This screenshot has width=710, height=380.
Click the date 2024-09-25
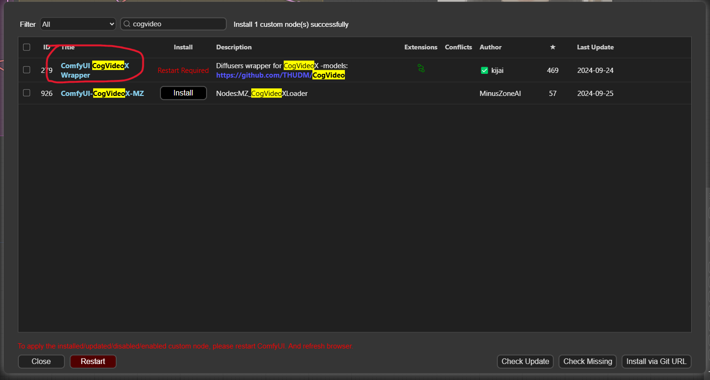595,94
